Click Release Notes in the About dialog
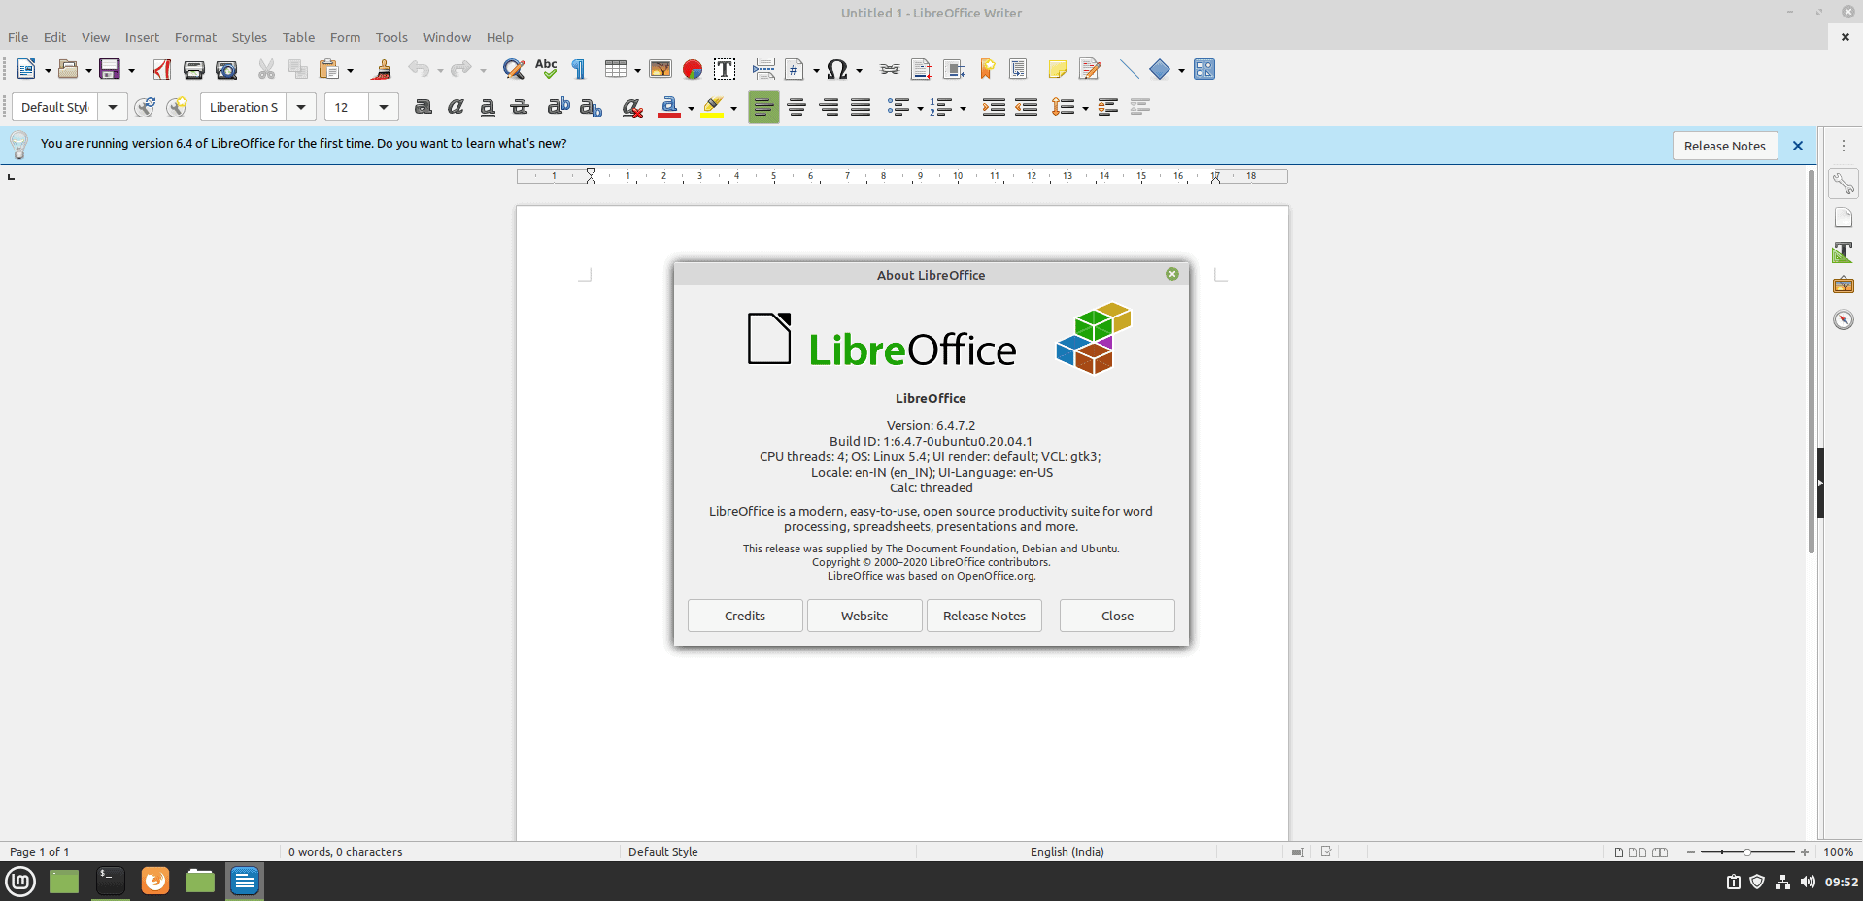Image resolution: width=1863 pixels, height=901 pixels. 984,616
